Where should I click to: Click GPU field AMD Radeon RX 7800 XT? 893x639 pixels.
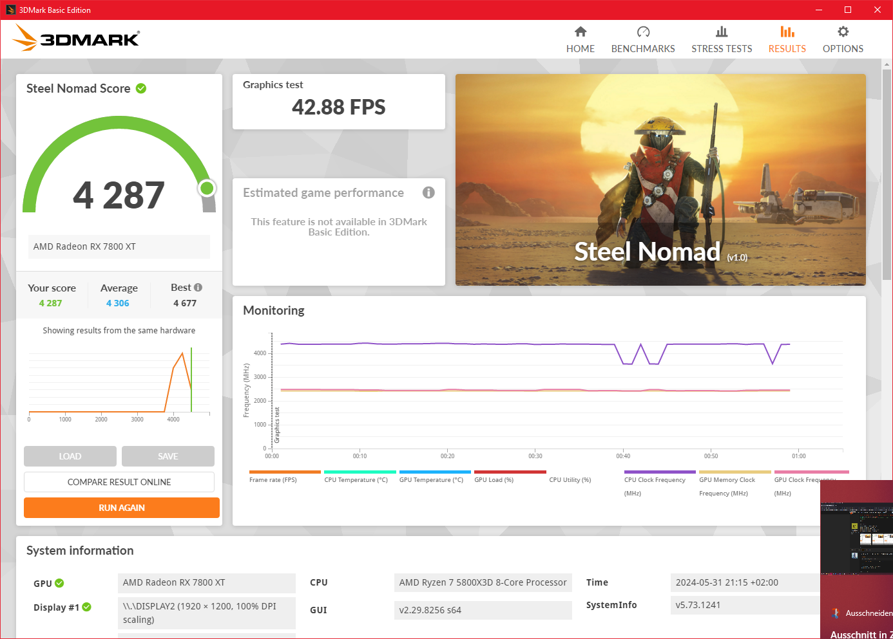[x=206, y=582]
